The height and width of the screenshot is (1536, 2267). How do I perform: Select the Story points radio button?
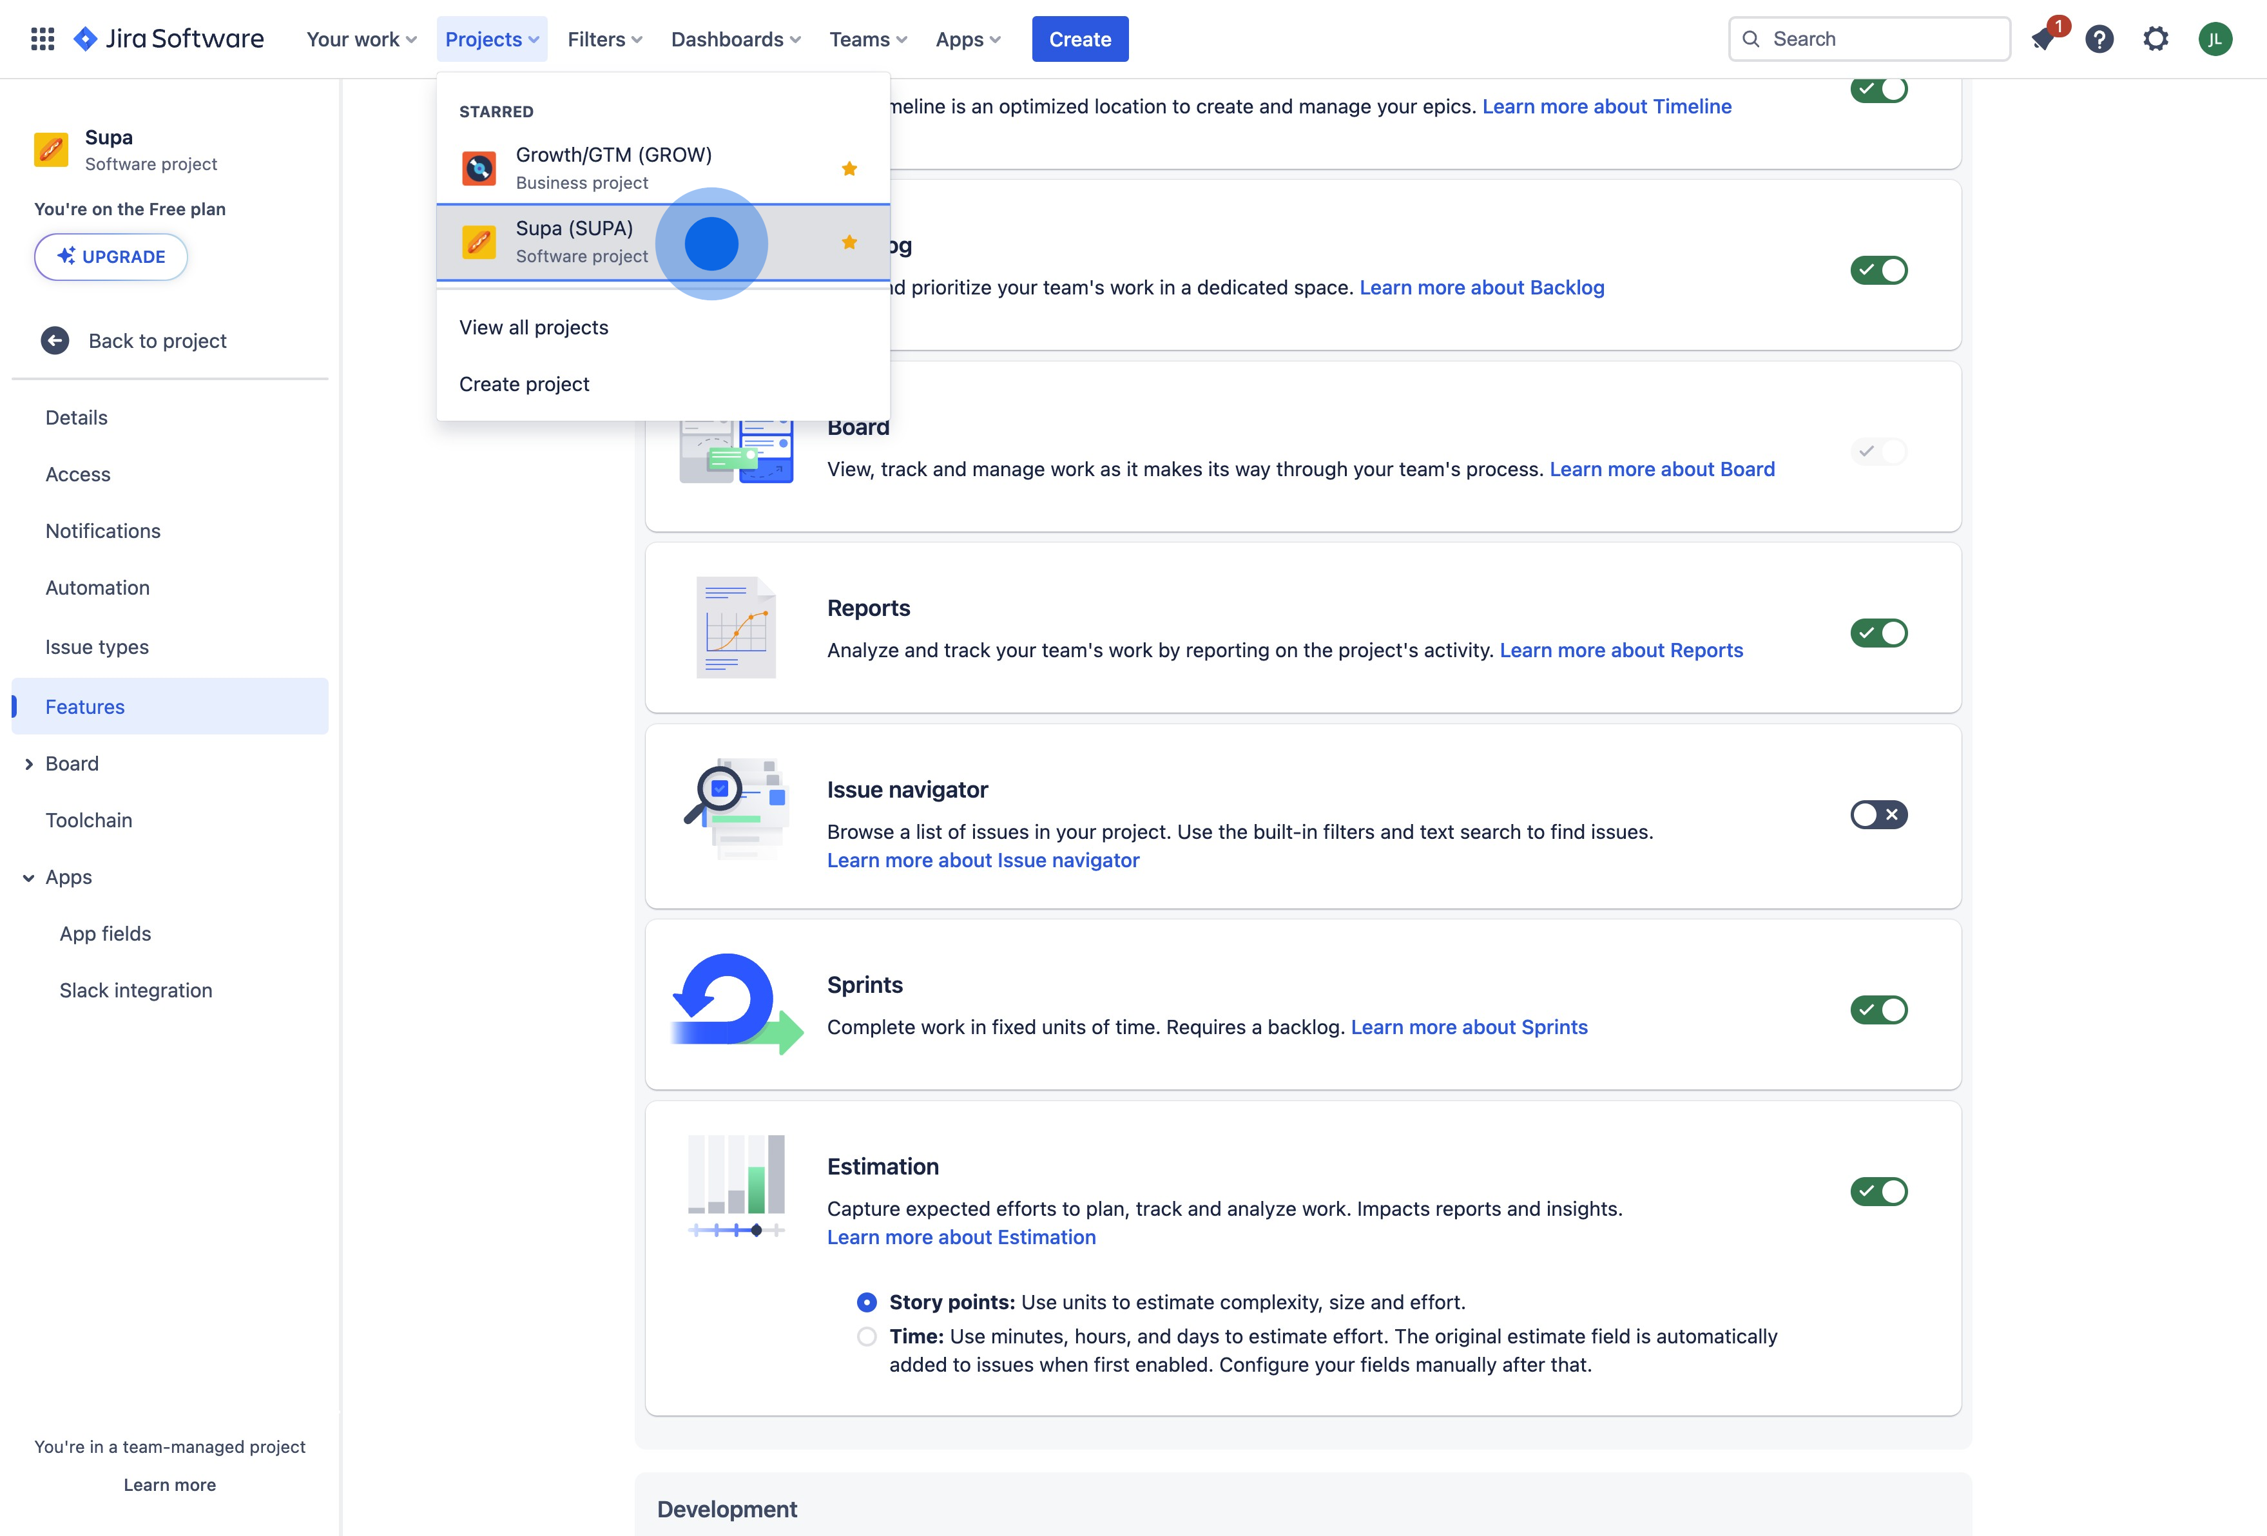(866, 1302)
